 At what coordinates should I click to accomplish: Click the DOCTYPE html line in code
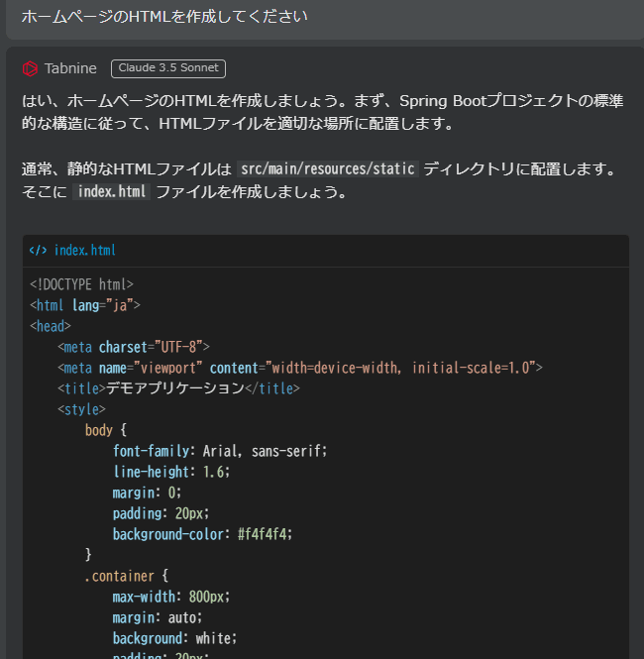pyautogui.click(x=82, y=284)
